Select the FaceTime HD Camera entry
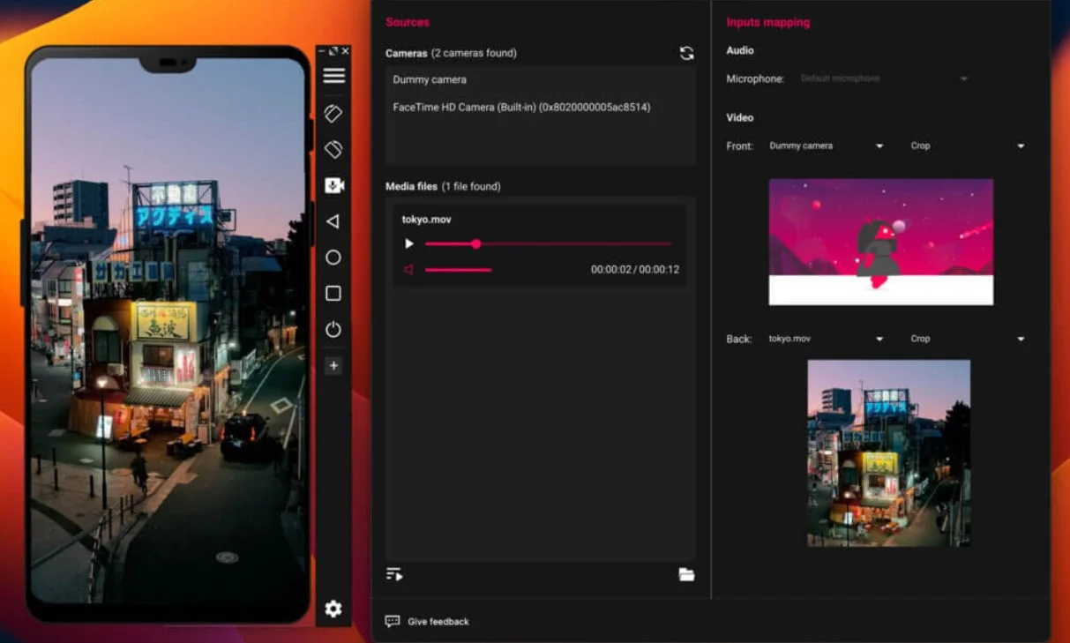Viewport: 1070px width, 643px height. coord(521,108)
